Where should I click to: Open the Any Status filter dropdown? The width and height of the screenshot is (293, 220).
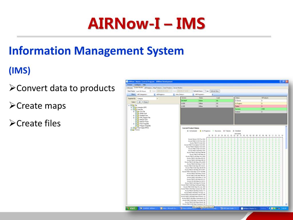click(185, 95)
